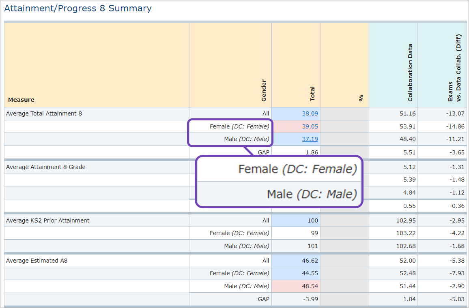The width and height of the screenshot is (469, 308).
Task: Select the % column header
Action: pyautogui.click(x=361, y=98)
